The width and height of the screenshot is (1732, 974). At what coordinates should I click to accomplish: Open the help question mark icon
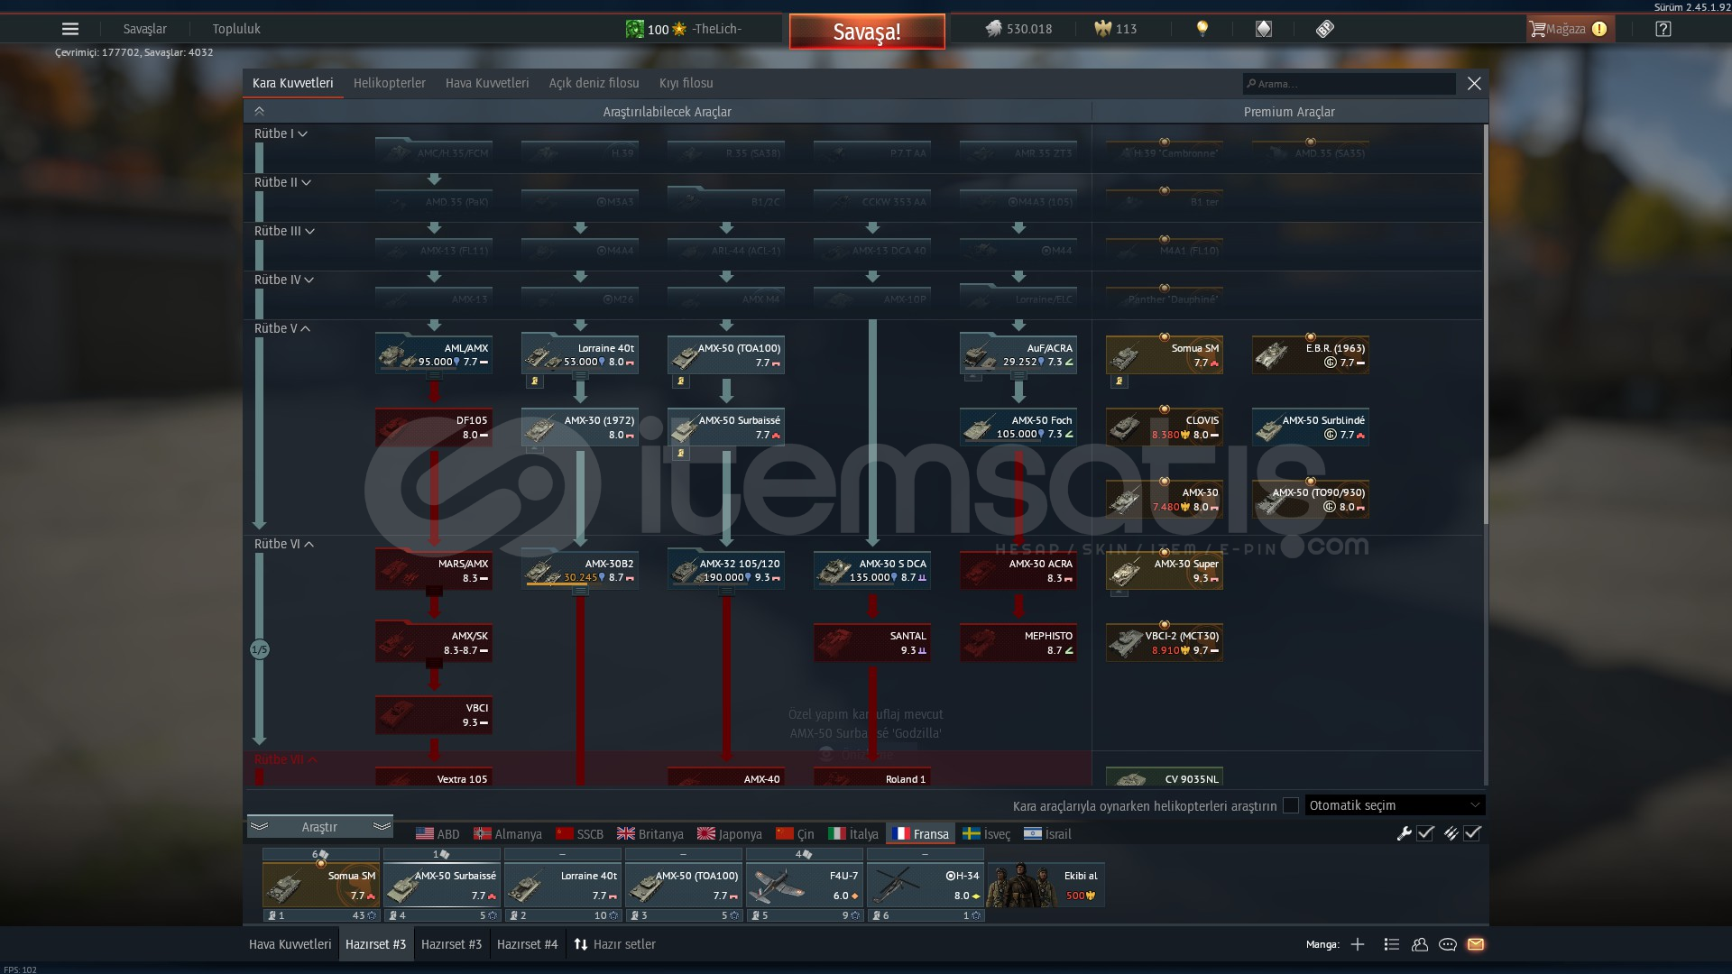point(1663,29)
